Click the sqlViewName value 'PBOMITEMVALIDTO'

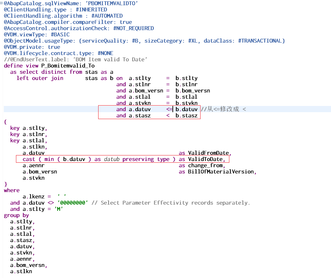(x=111, y=3)
